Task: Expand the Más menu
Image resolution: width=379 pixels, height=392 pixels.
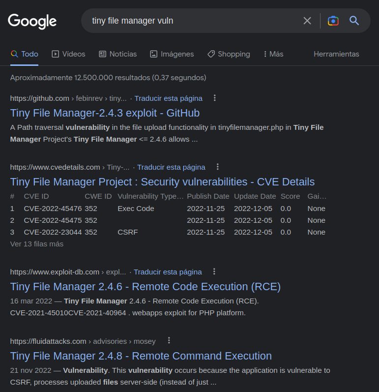Action: click(x=274, y=54)
